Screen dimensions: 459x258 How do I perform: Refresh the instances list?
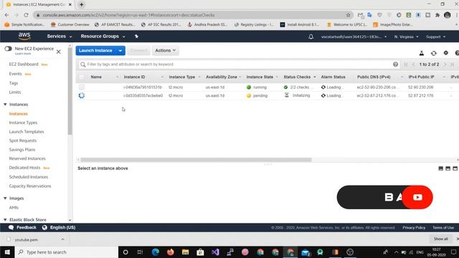click(433, 53)
